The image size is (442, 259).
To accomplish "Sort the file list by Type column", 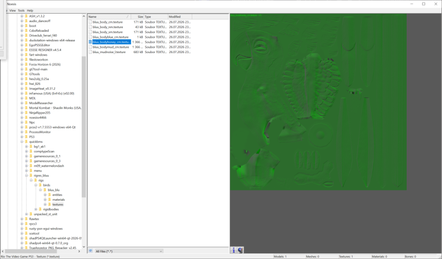I will (x=156, y=17).
